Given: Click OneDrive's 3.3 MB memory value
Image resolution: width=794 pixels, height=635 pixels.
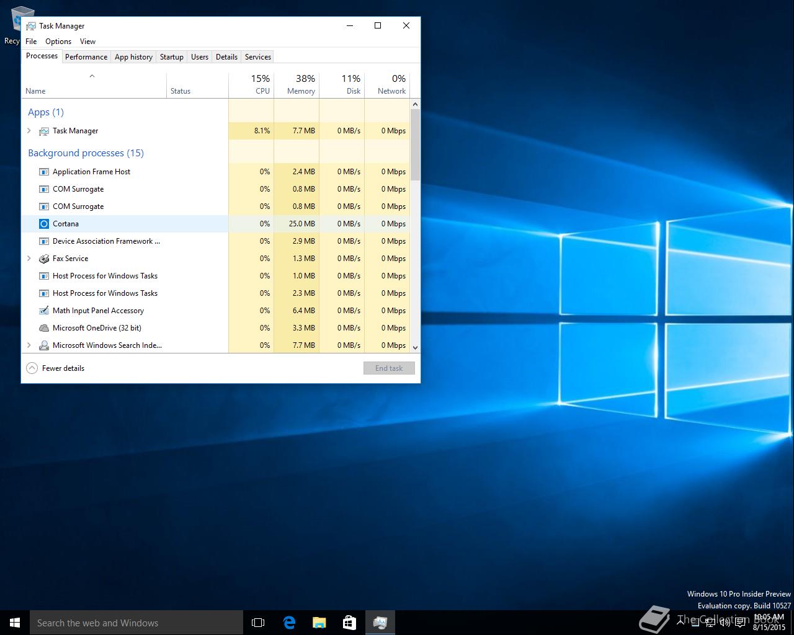Looking at the screenshot, I should (304, 328).
